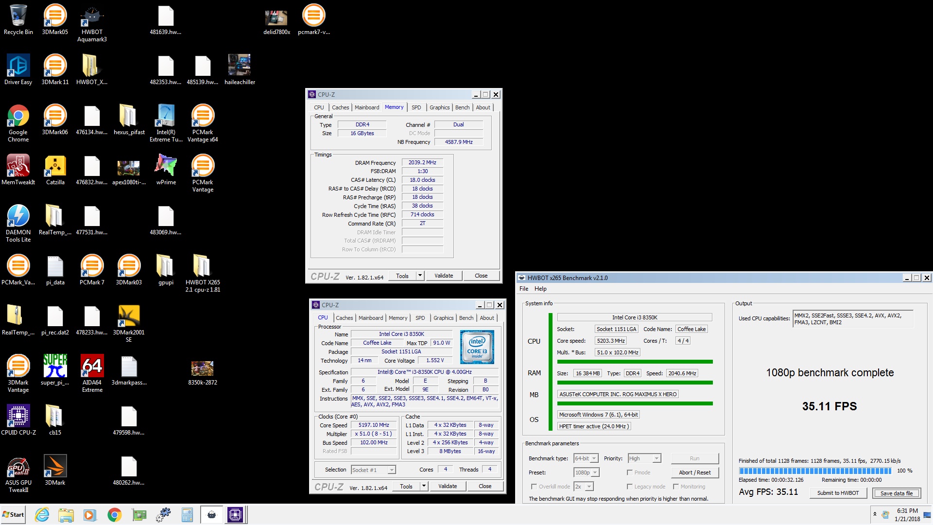Open Bench tab in lower CPU-Z window
Viewport: 933px width, 525px height.
[x=466, y=318]
